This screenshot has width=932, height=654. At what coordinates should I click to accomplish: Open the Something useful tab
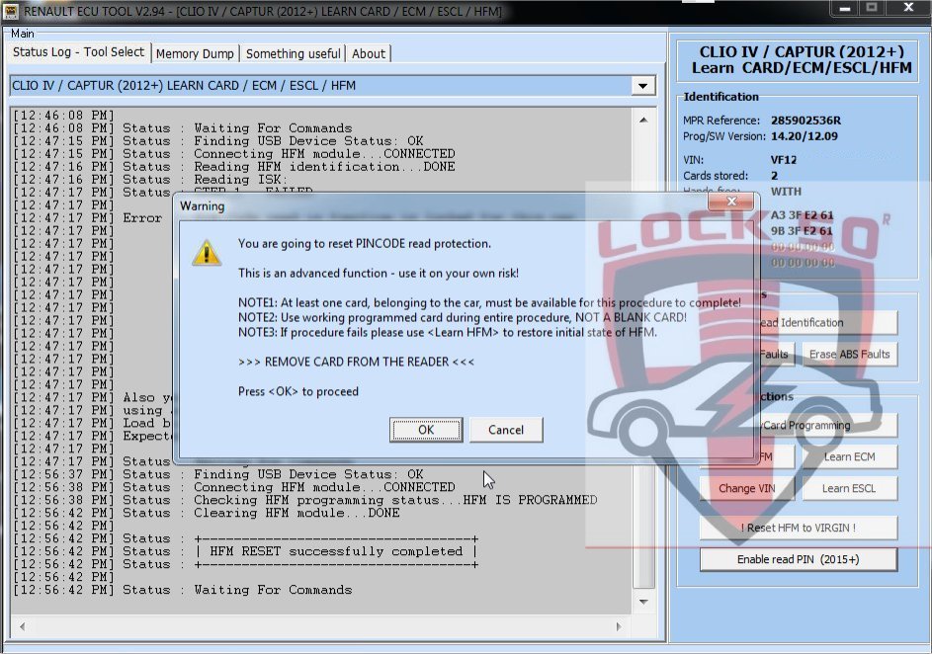tap(293, 53)
